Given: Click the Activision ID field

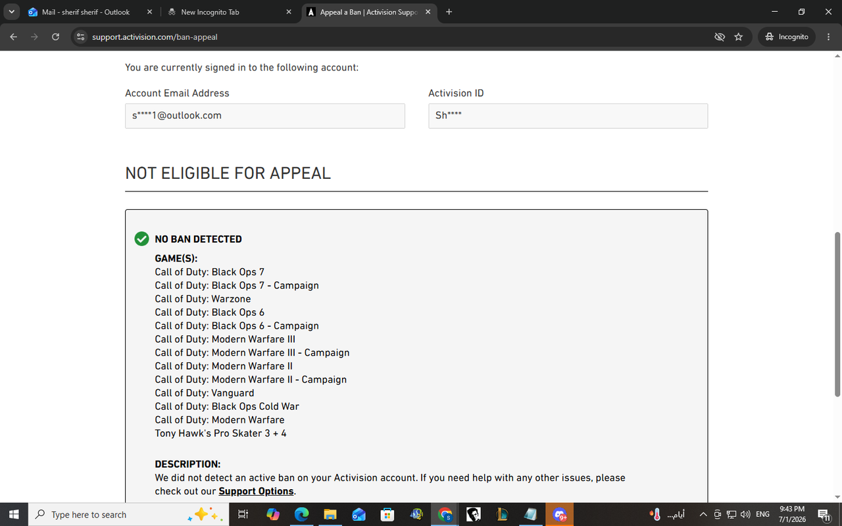Looking at the screenshot, I should [x=568, y=116].
